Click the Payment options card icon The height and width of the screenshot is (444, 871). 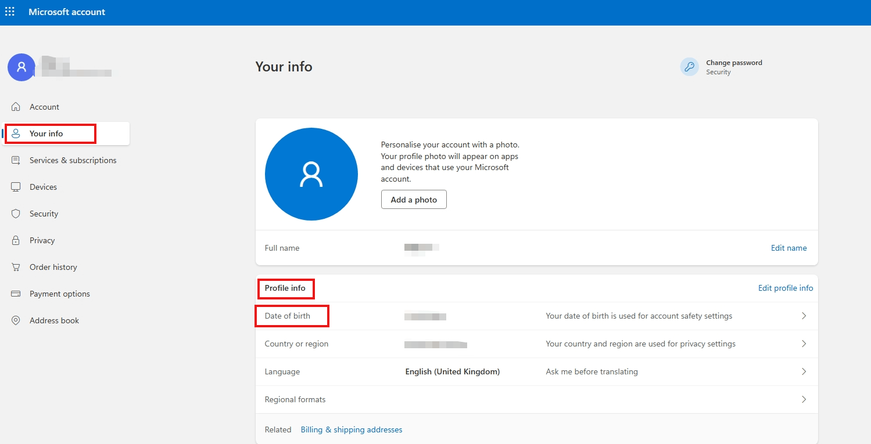[x=16, y=294]
